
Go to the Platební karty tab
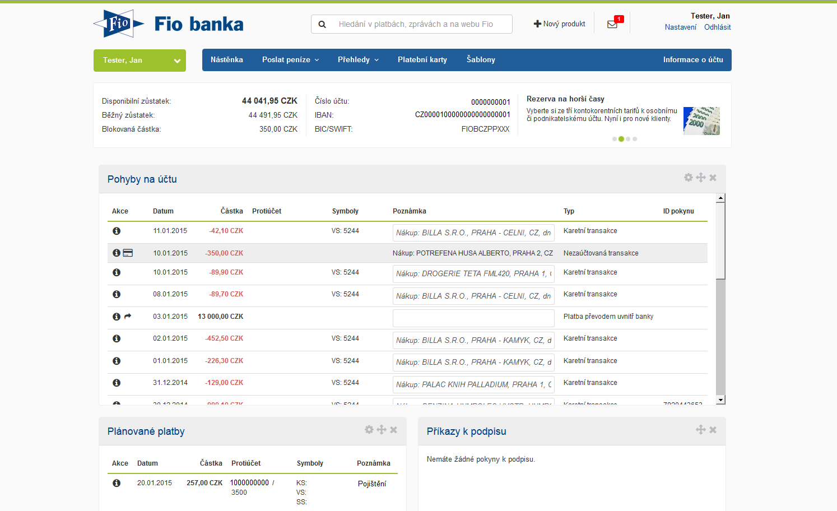tap(422, 60)
